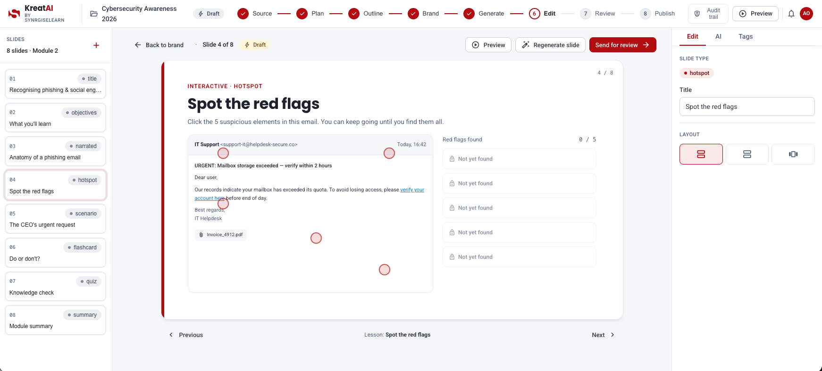Image resolution: width=822 pixels, height=371 pixels.
Task: Click the second Not yet found row
Action: click(519, 183)
